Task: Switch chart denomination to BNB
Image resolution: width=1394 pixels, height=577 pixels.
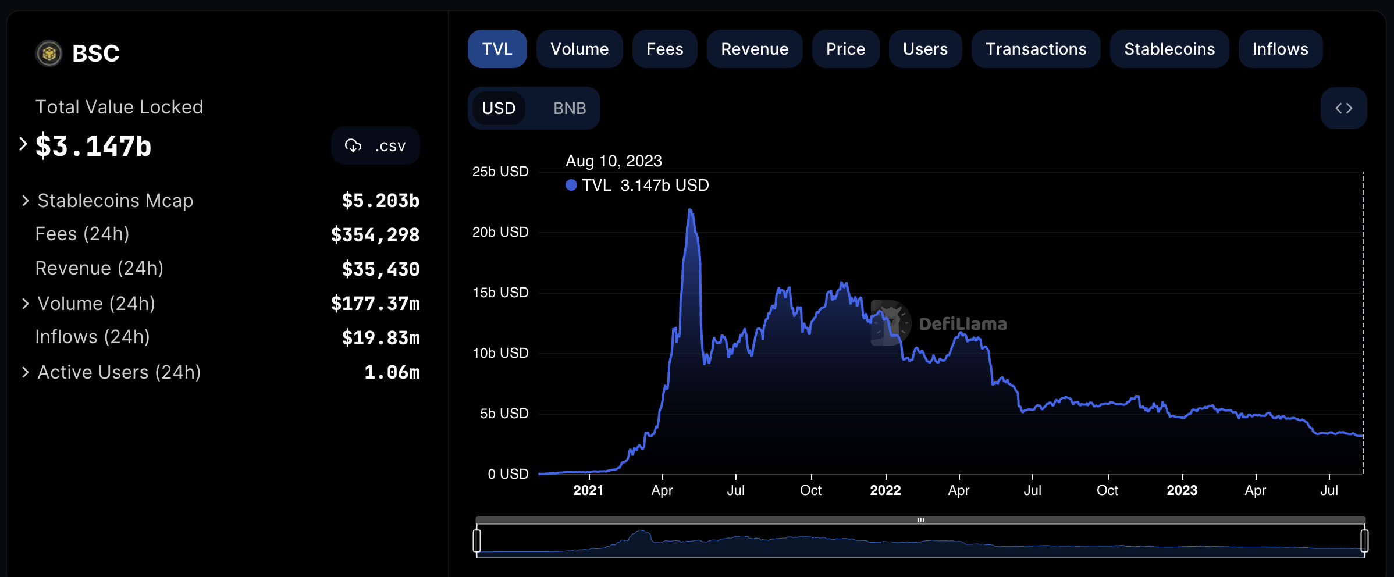Action: [569, 108]
